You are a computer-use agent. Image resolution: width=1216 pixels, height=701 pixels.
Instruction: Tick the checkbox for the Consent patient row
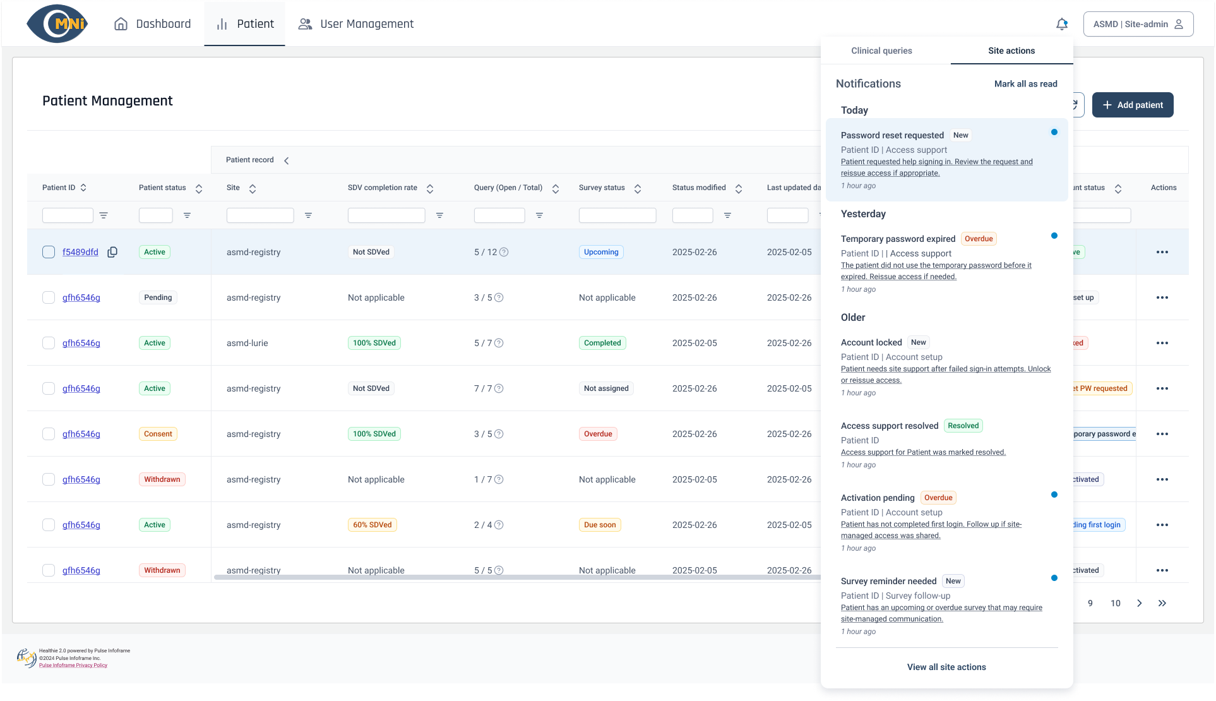pyautogui.click(x=49, y=434)
